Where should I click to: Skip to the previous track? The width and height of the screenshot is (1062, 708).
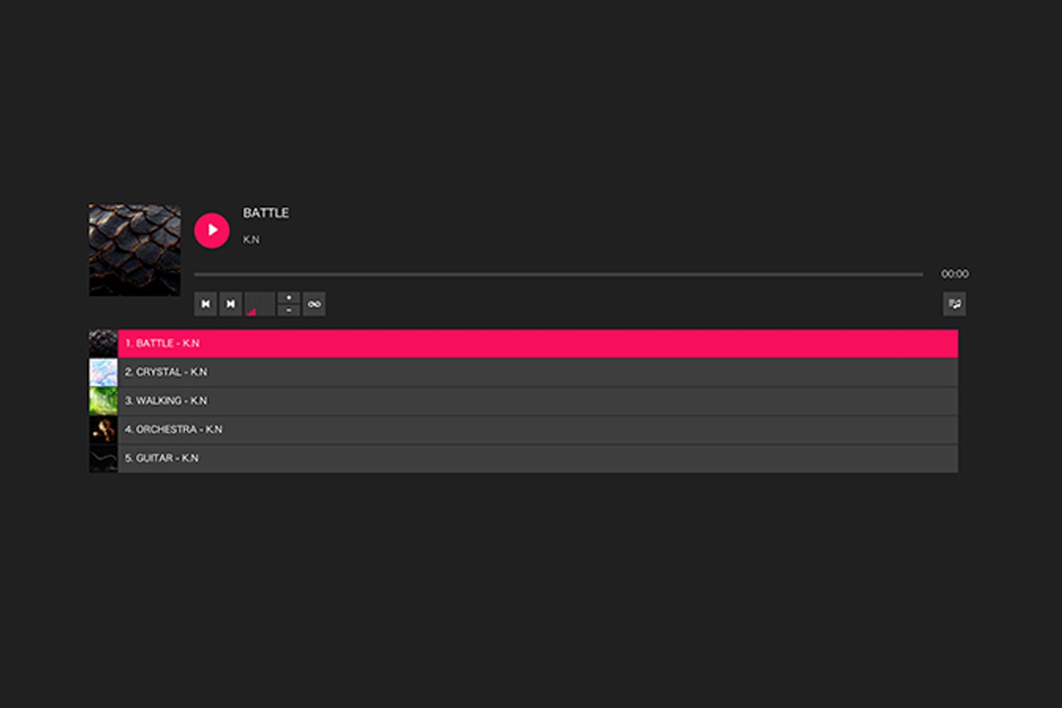[205, 304]
